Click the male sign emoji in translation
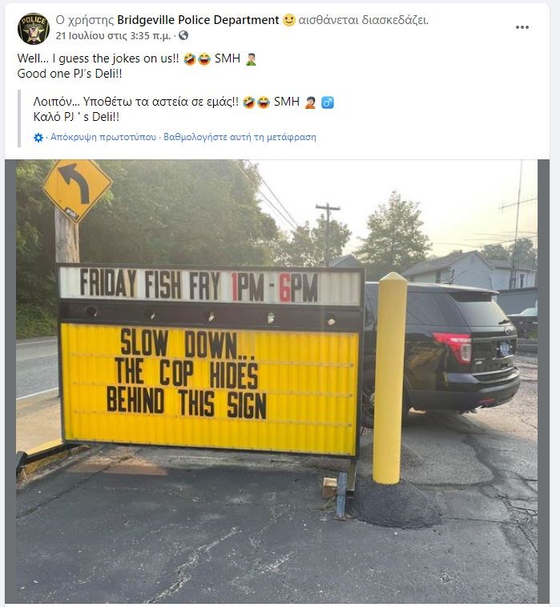Screen dimensions: 560x607 (328, 103)
